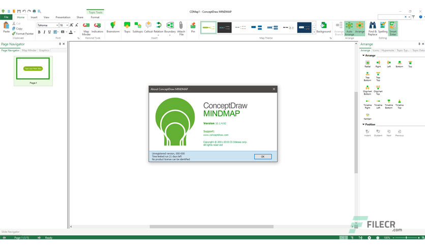Open Find & Replace
This screenshot has height=246, width=425.
[373, 29]
